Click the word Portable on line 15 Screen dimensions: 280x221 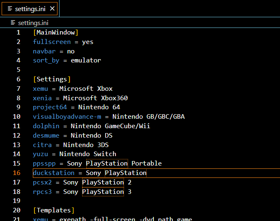pyautogui.click(x=147, y=163)
